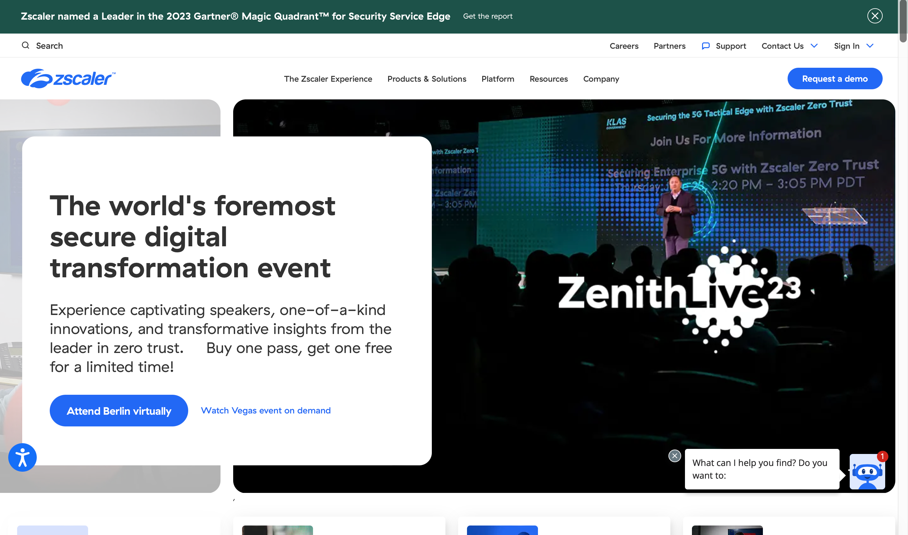Select the Company menu item

pos(601,78)
